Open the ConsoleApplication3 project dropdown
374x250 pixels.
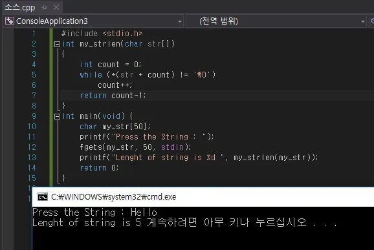180,21
